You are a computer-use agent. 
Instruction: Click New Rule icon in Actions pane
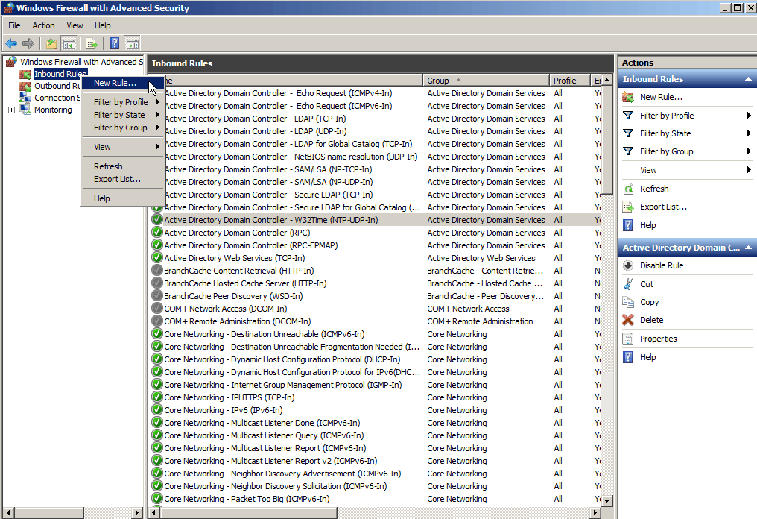point(628,97)
